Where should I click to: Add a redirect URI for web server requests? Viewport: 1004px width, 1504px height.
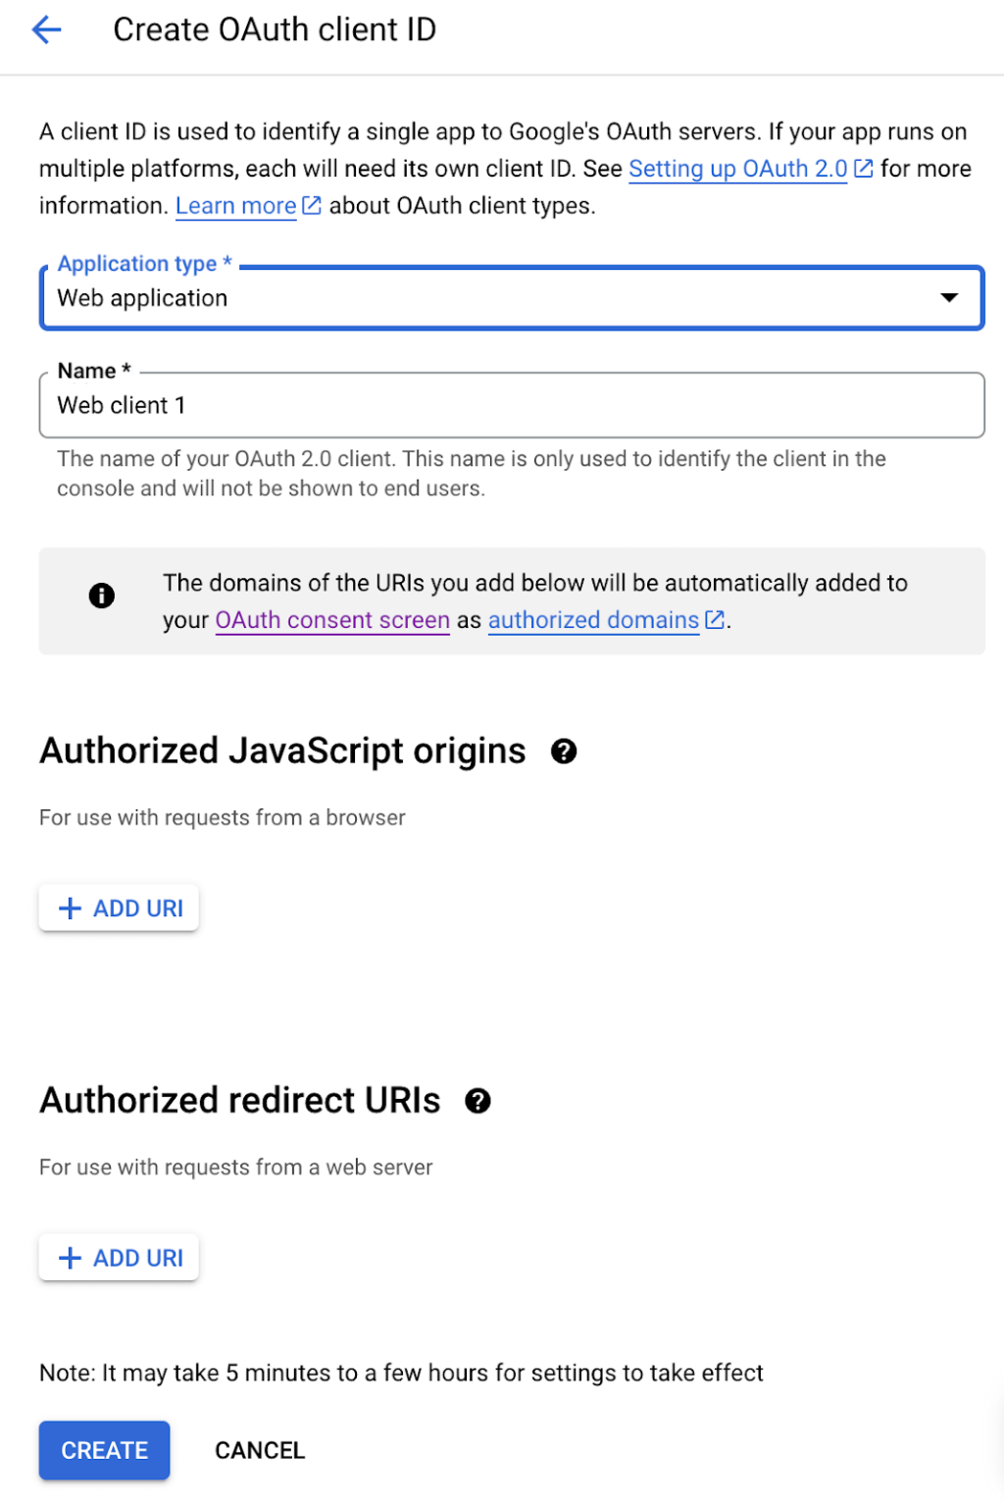[118, 1257]
